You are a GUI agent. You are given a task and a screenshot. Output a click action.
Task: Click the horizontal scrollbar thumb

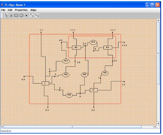(x=73, y=127)
